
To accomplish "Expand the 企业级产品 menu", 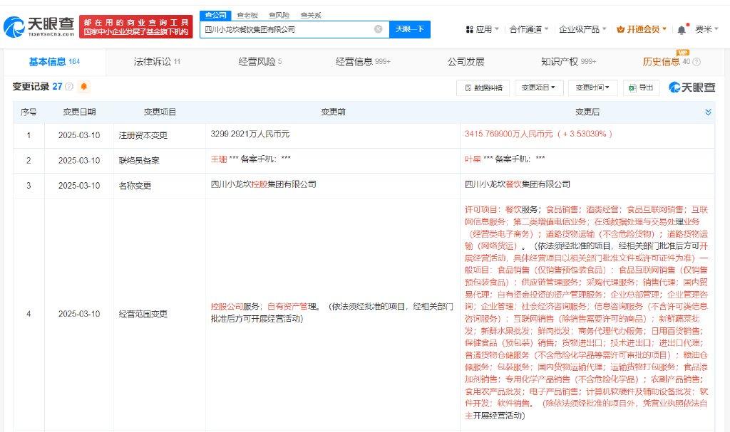I will click(582, 30).
